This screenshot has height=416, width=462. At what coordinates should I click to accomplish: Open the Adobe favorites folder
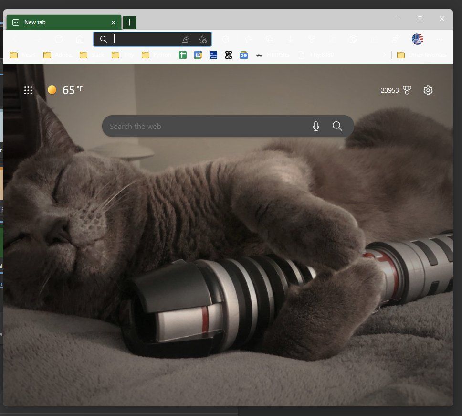[x=57, y=55]
